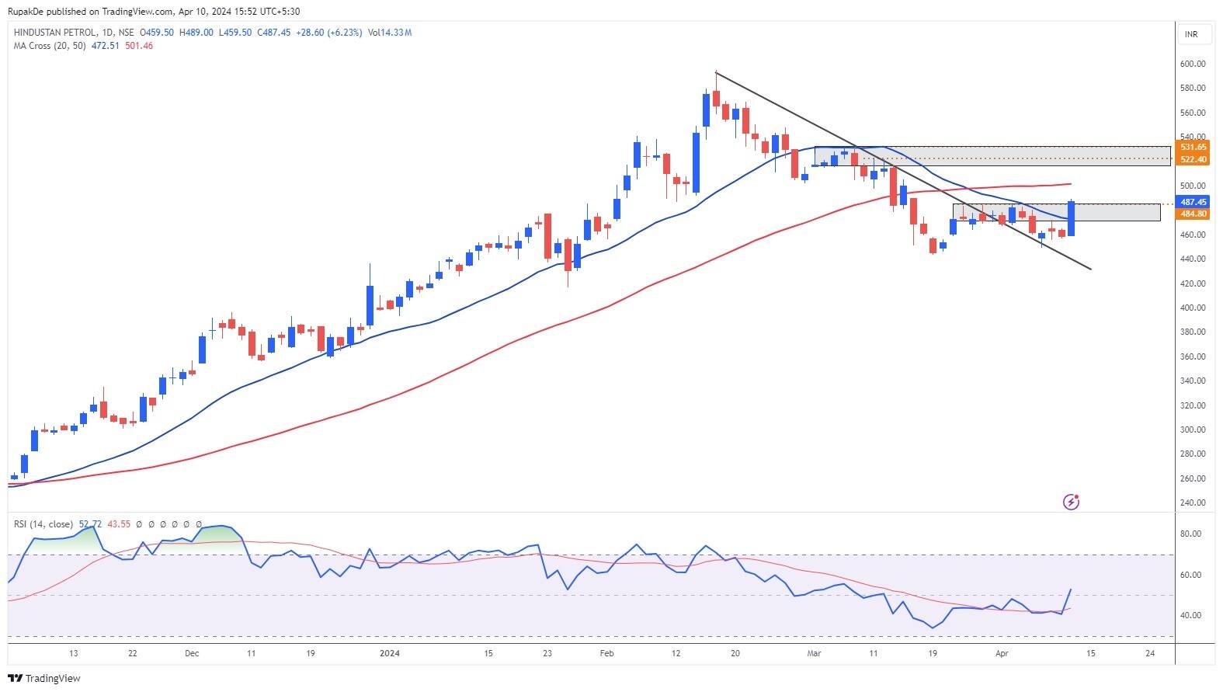Open the TradingView logo at bottom left

(44, 679)
